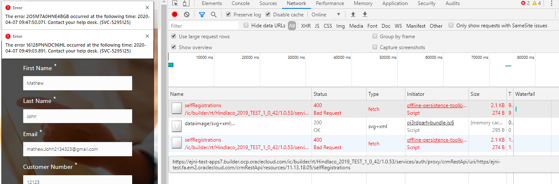Sort requests by Size column header
Image resolution: width=559 pixels, height=184 pixels.
[488, 94]
